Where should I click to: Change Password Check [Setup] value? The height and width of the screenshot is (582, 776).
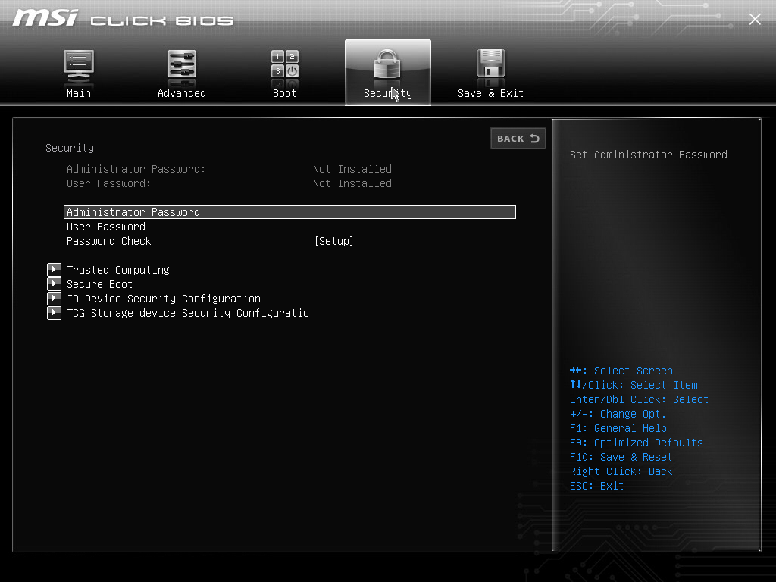click(334, 241)
